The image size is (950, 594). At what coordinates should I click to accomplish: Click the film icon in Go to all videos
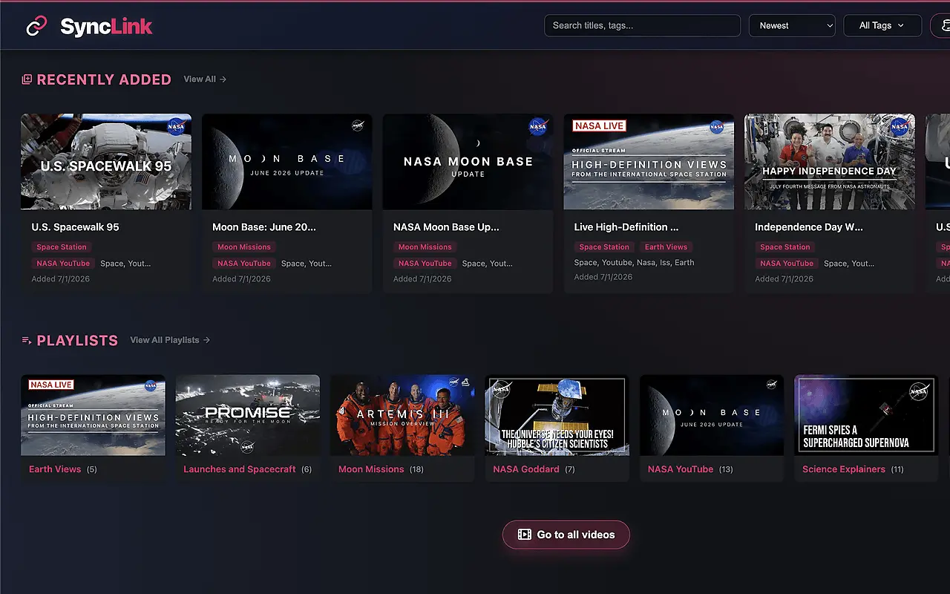tap(525, 535)
